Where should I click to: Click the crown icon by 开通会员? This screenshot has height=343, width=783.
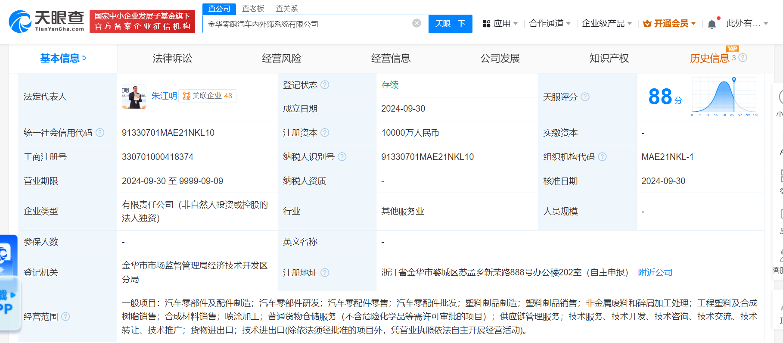tap(647, 24)
